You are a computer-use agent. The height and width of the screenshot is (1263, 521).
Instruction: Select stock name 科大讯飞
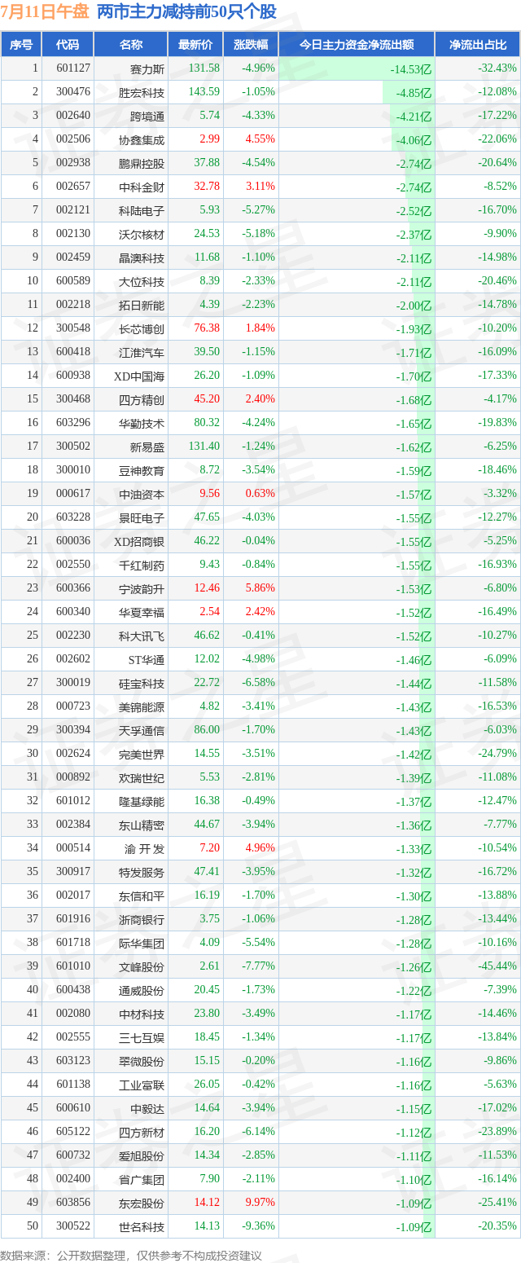pos(142,636)
